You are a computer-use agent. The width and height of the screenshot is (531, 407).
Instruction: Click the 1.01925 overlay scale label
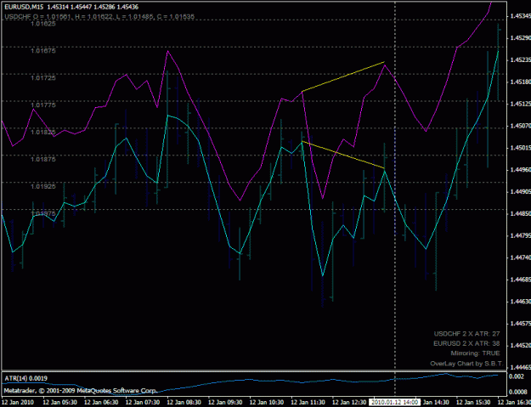[43, 186]
